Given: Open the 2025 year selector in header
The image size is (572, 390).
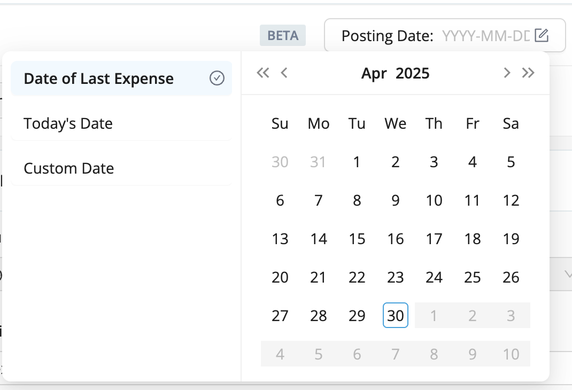Looking at the screenshot, I should [x=412, y=73].
